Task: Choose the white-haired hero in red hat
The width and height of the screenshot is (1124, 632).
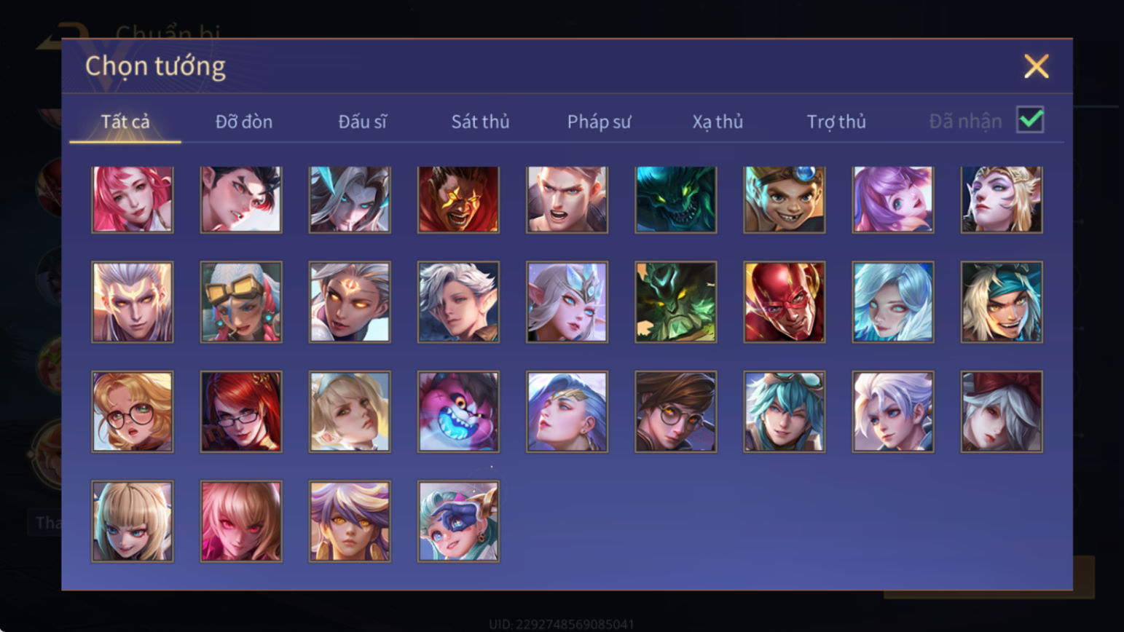Action: [1001, 412]
